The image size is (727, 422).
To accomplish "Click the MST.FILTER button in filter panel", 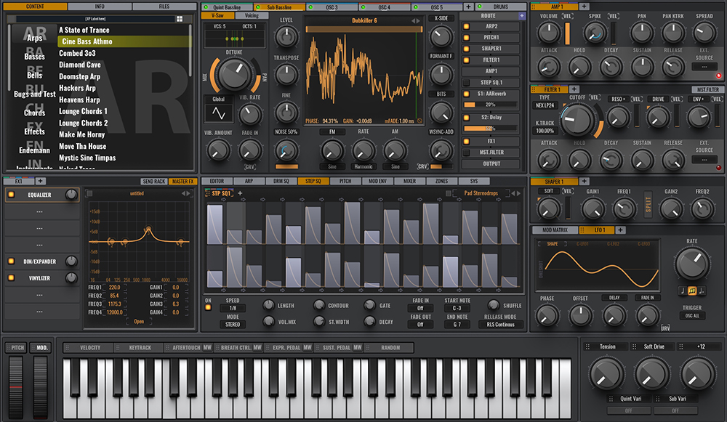I will 707,89.
